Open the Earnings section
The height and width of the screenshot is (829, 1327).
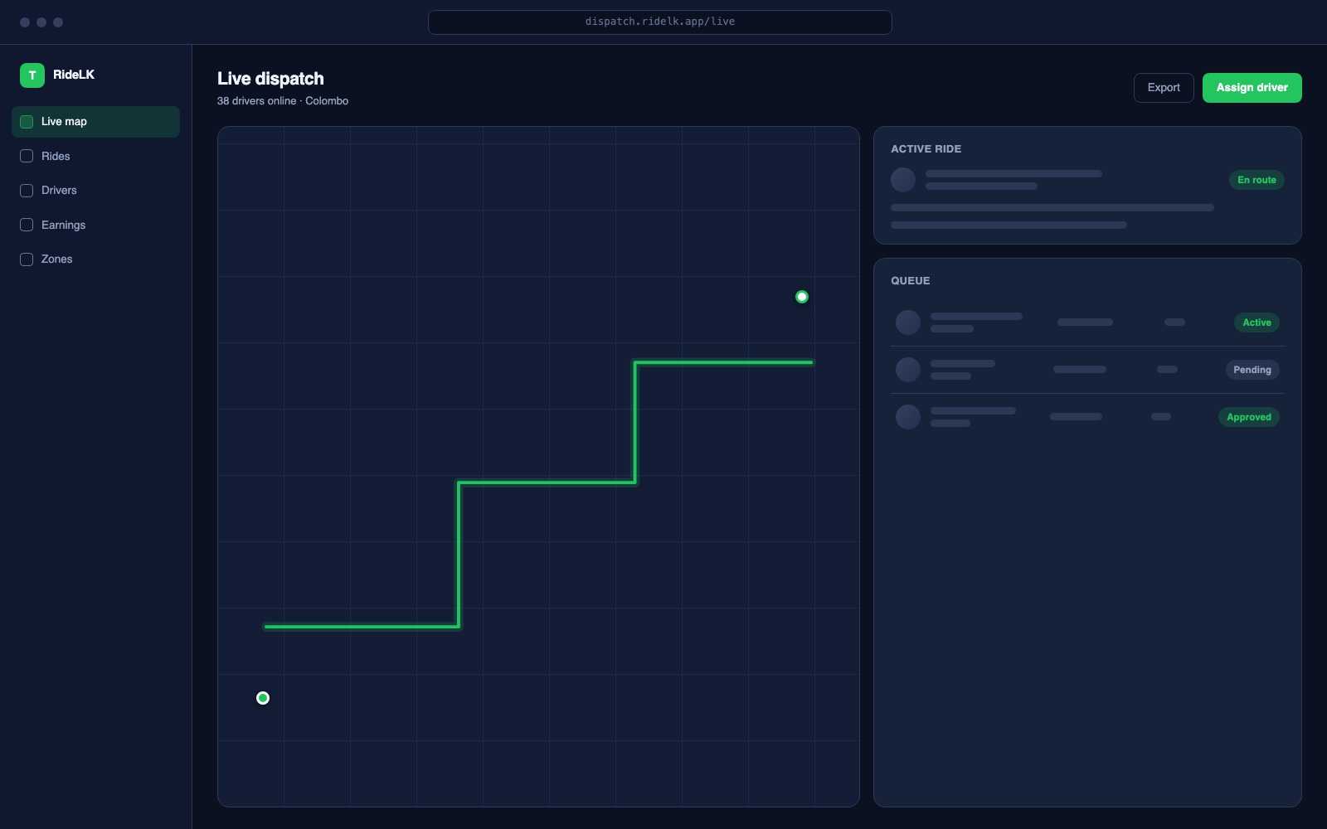click(x=95, y=225)
